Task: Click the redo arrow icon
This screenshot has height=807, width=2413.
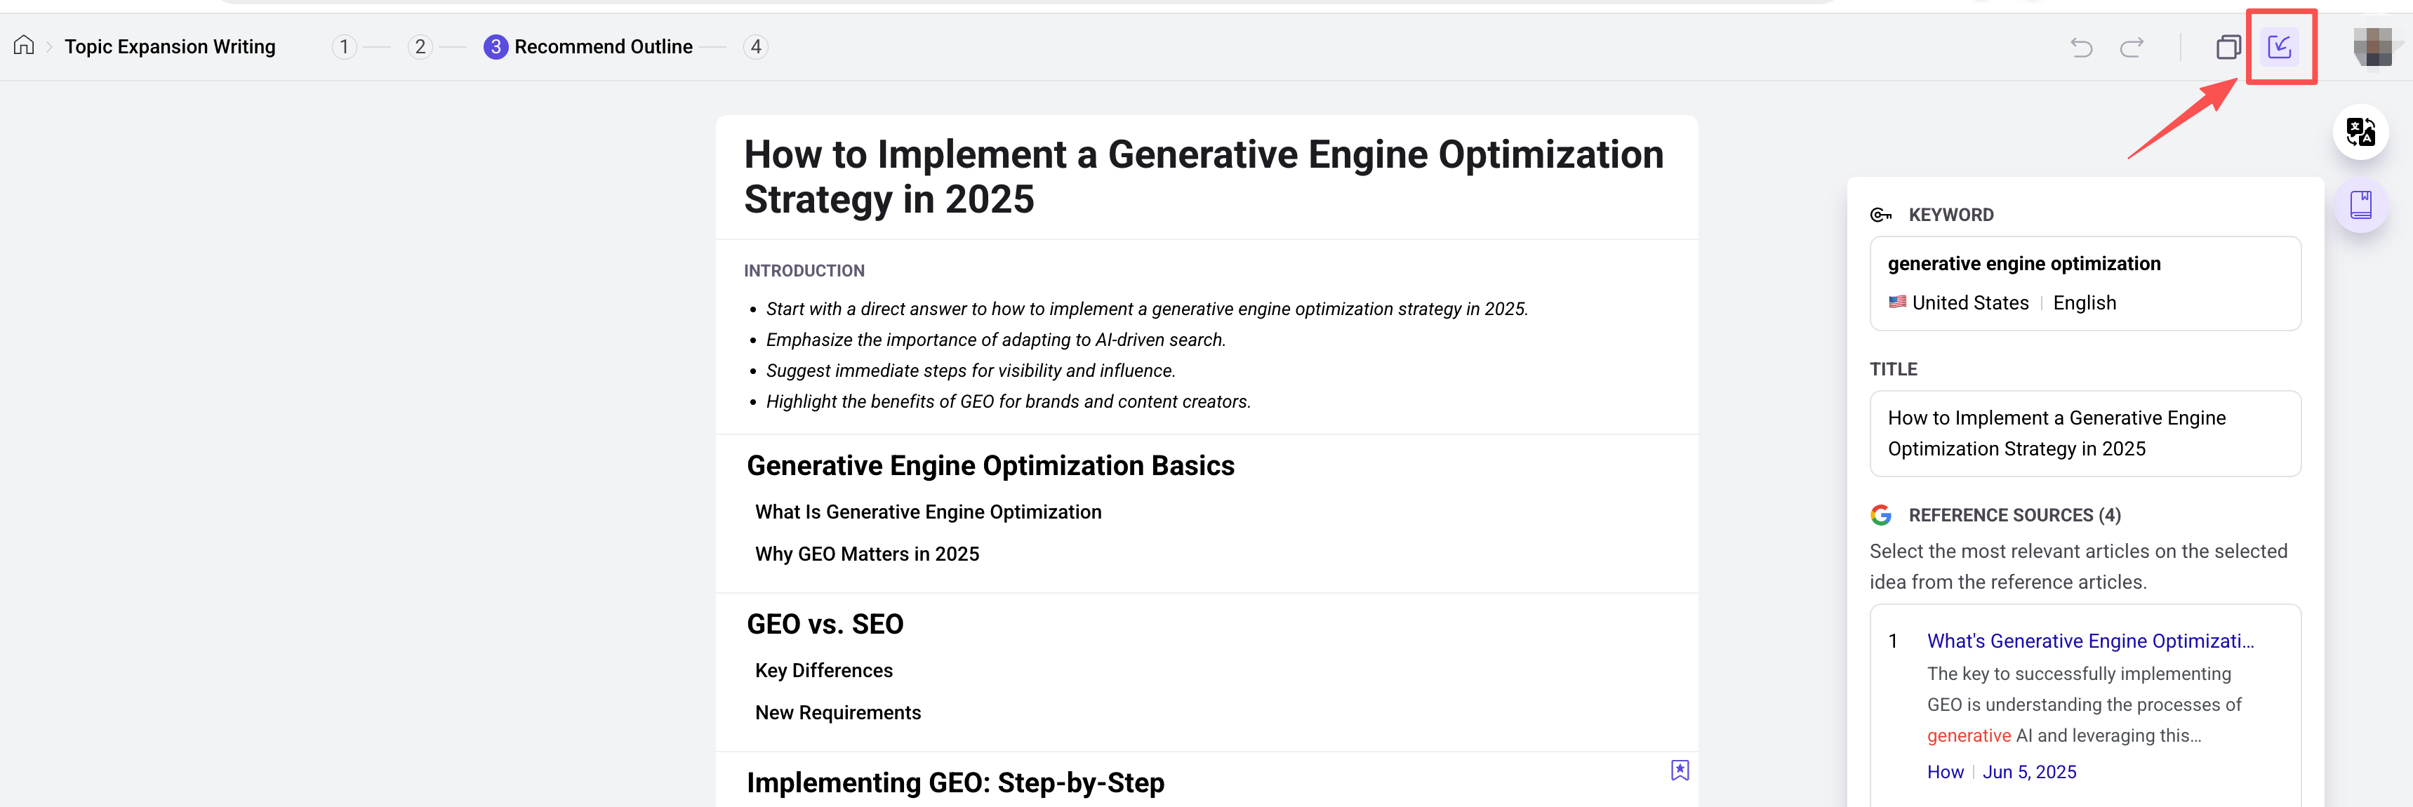Action: (2131, 47)
